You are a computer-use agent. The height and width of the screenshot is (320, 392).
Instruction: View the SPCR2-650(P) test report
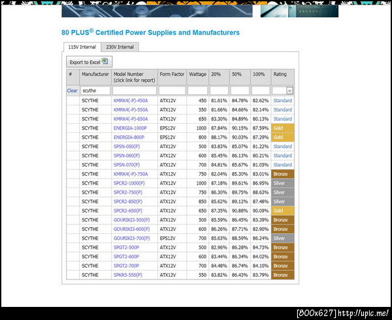click(x=128, y=211)
